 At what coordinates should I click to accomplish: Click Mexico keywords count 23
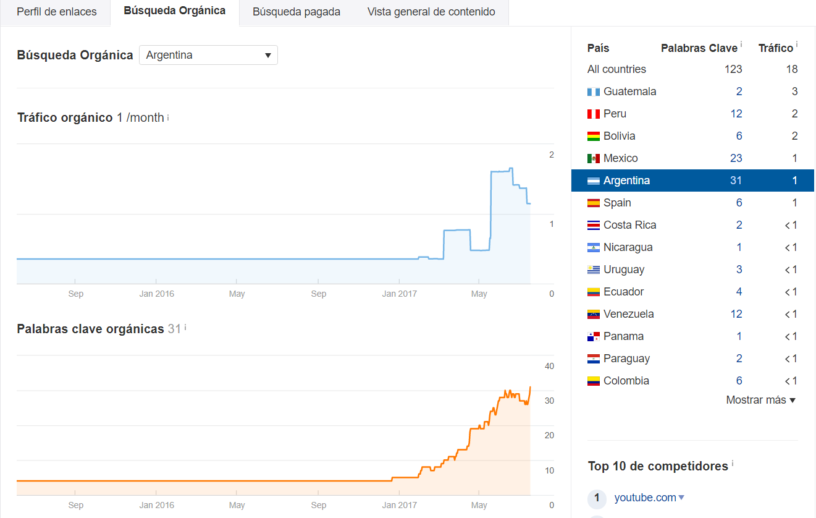(736, 158)
